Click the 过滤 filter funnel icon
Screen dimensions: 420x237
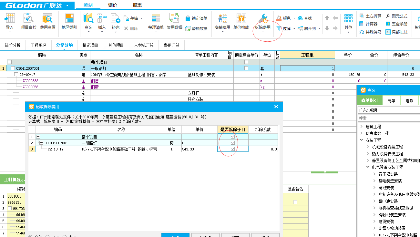point(279,28)
